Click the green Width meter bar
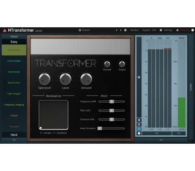 point(182,112)
